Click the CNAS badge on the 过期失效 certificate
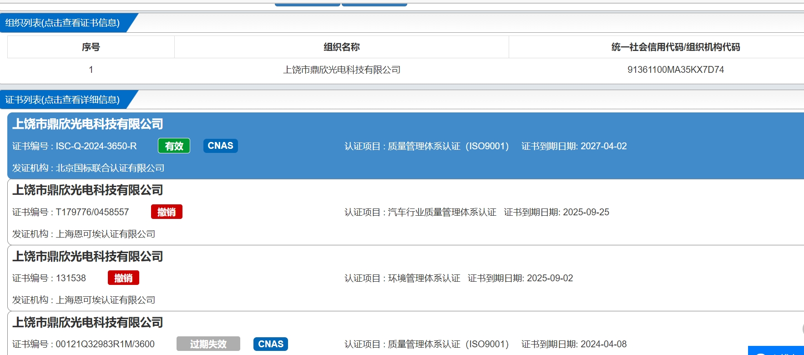 coord(271,344)
